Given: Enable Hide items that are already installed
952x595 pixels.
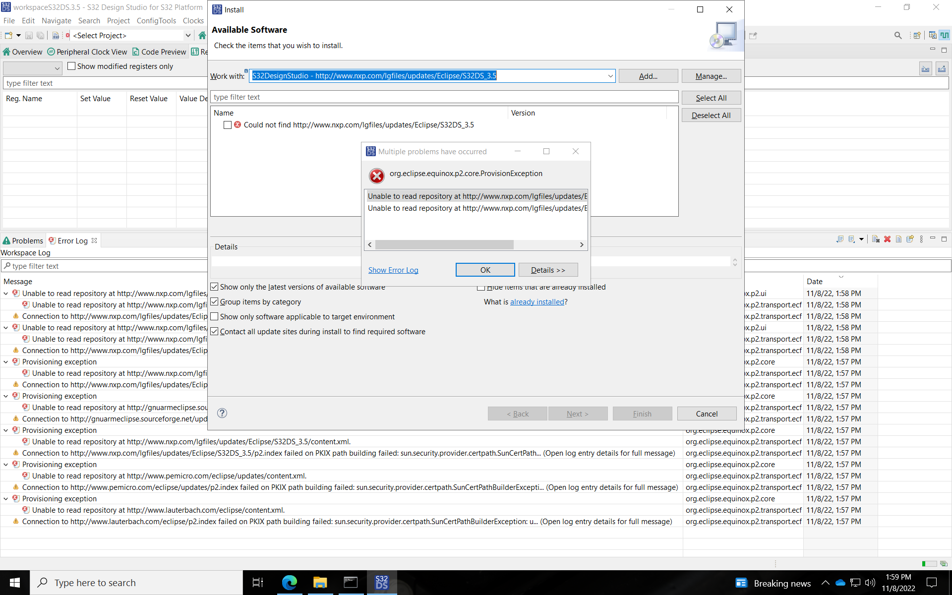Looking at the screenshot, I should coord(481,287).
